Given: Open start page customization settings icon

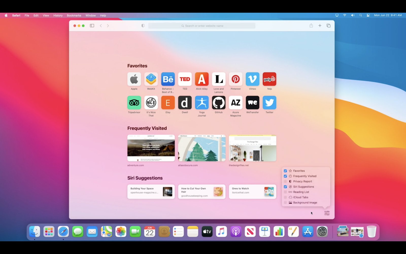Looking at the screenshot, I should click(327, 213).
